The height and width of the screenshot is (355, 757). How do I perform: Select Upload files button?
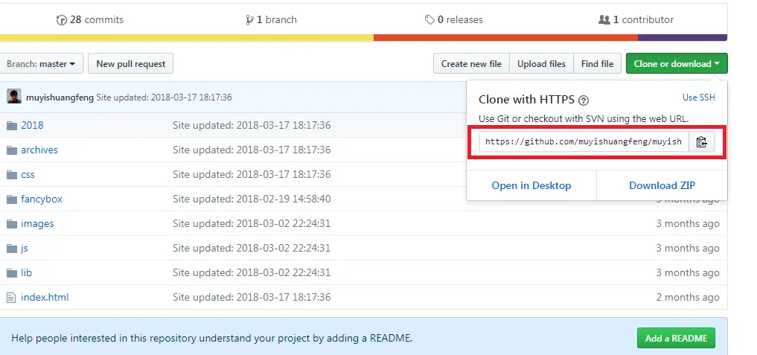coord(541,64)
